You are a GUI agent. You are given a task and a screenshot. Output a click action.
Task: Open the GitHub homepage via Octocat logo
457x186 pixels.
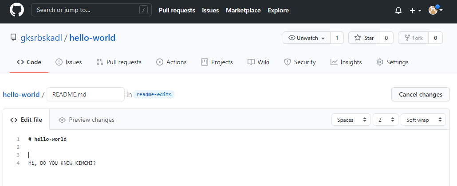pyautogui.click(x=17, y=10)
